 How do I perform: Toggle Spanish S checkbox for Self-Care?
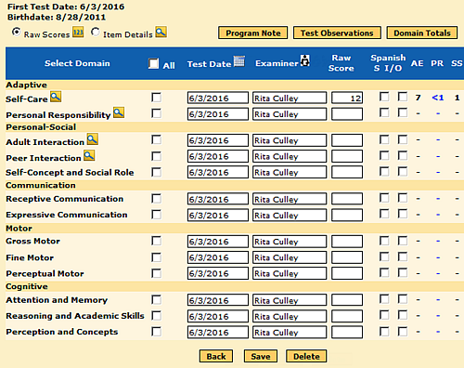384,97
